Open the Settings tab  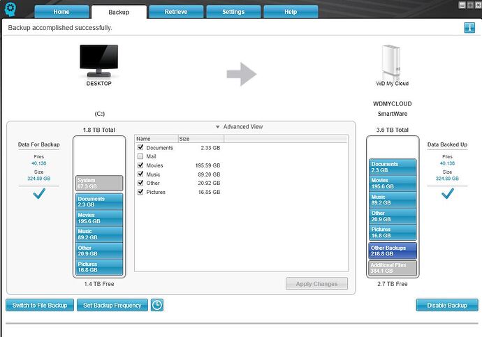[233, 12]
